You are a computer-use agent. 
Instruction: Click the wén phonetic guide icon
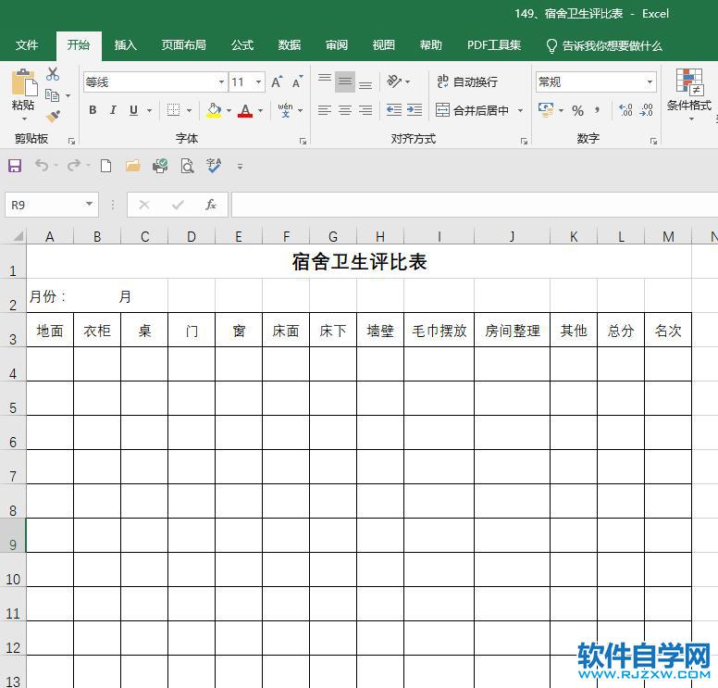coord(285,110)
